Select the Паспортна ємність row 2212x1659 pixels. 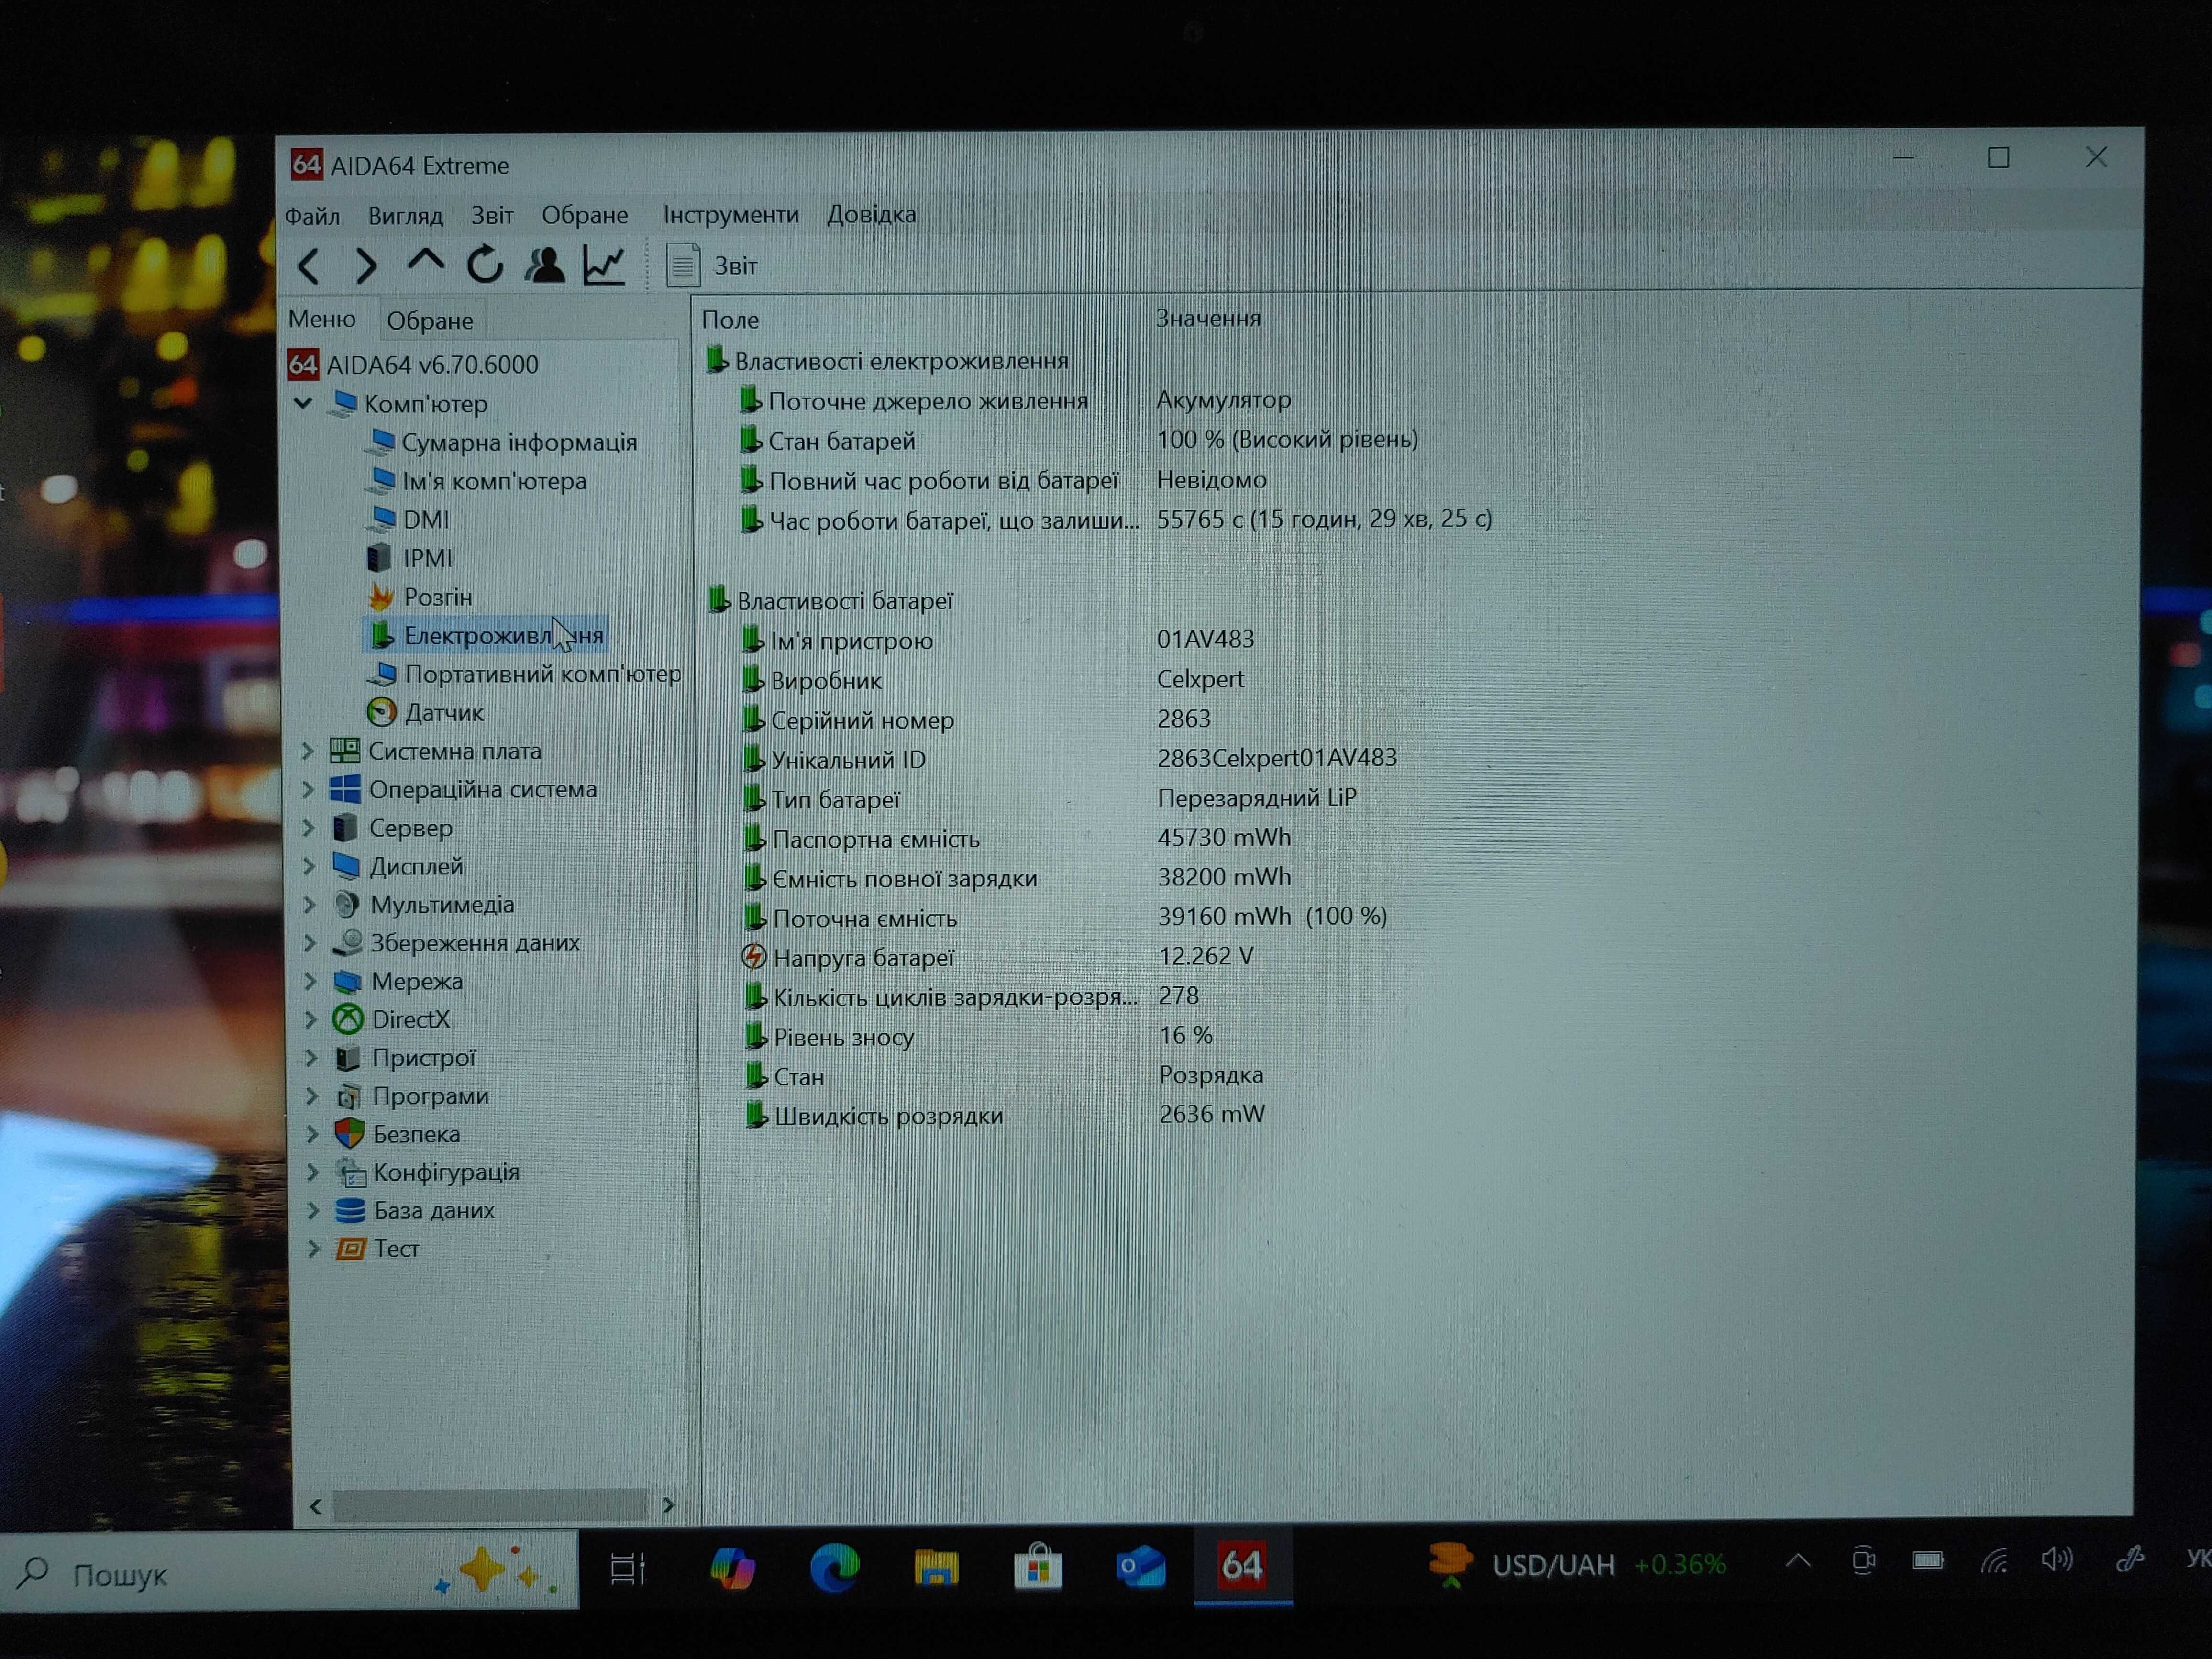click(1017, 838)
